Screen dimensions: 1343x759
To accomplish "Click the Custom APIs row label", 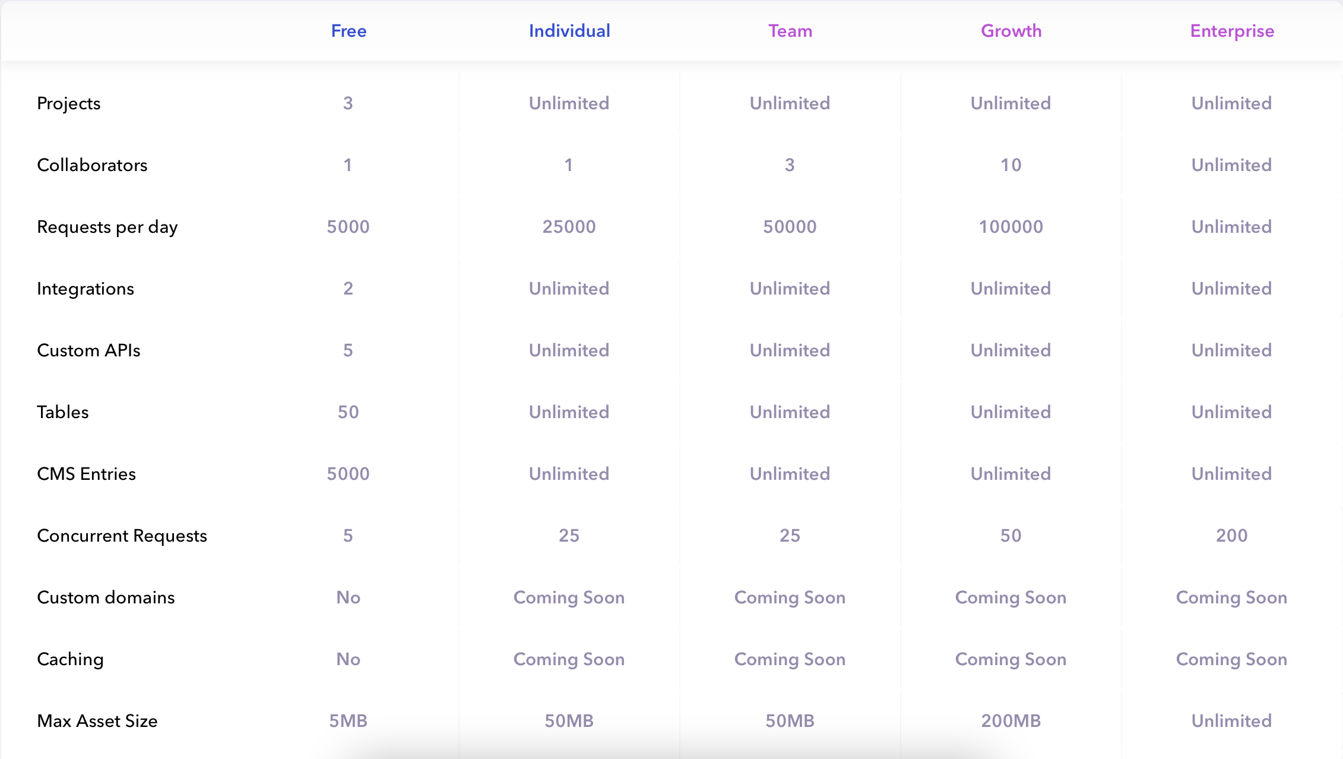I will (88, 350).
